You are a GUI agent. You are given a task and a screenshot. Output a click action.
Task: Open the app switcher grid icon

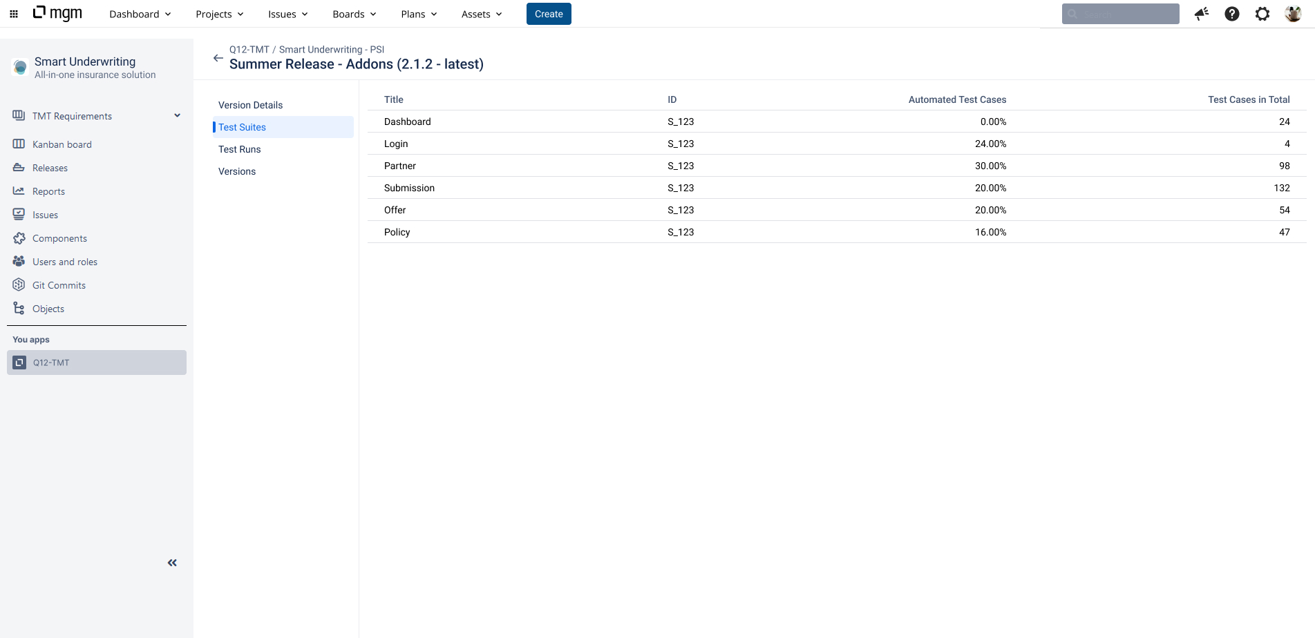(x=13, y=14)
